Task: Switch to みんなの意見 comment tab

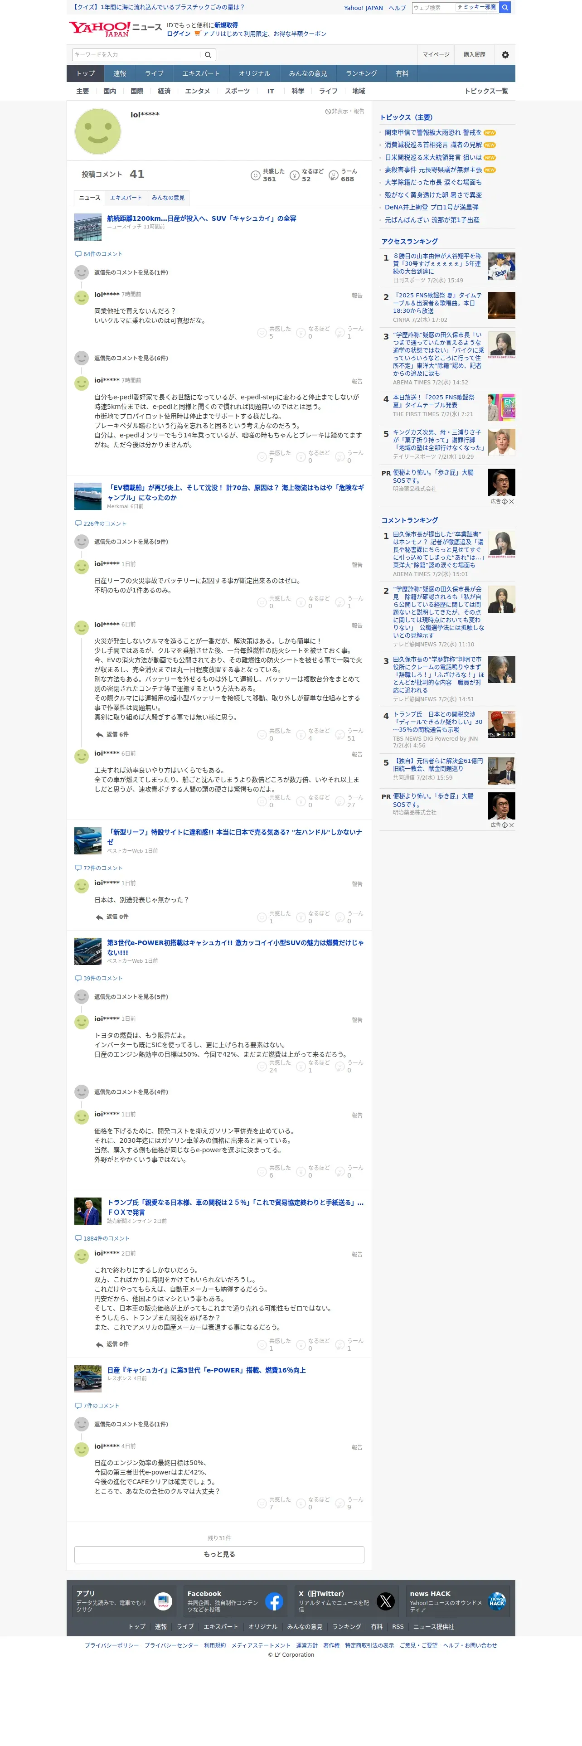Action: 168,198
